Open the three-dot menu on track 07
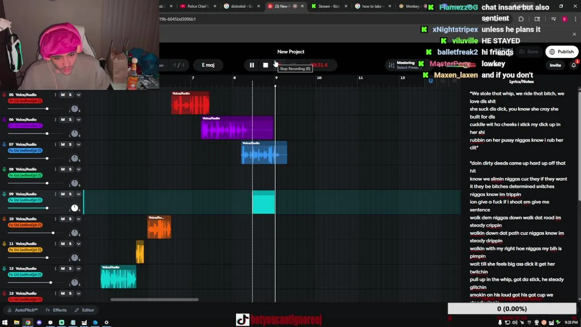The height and width of the screenshot is (327, 581). (55, 144)
